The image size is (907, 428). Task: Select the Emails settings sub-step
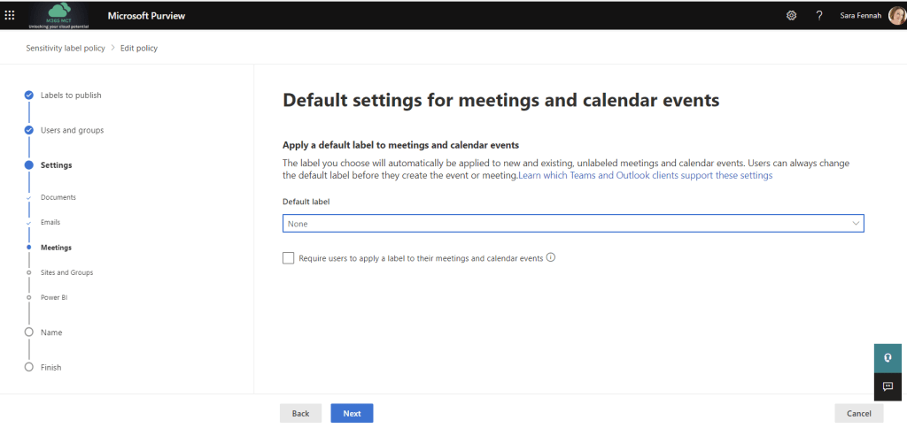50,222
